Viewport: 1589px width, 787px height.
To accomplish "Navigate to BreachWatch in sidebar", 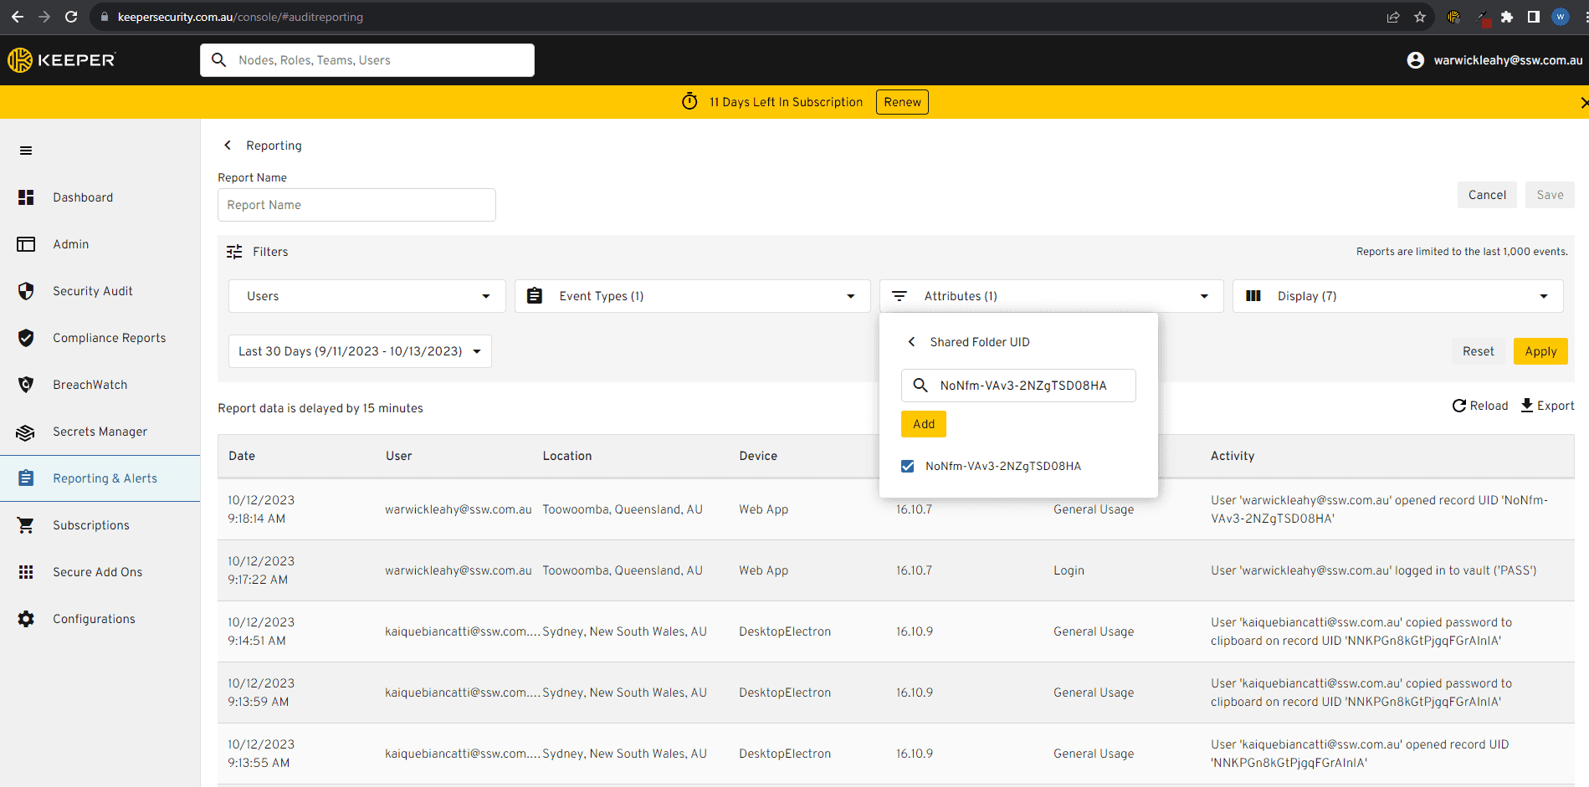I will point(90,385).
